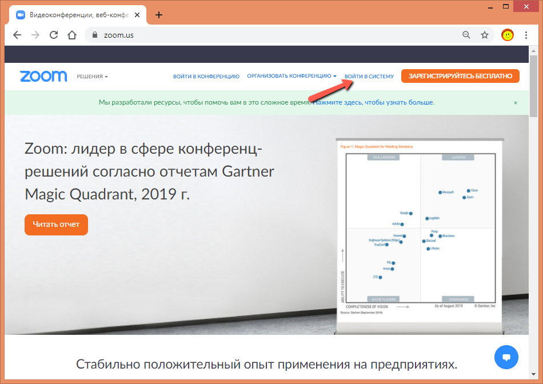This screenshot has height=384, width=543.
Task: Click ВОЙТИ В КОНФЕРЕНЦИЮ link
Action: tap(206, 76)
